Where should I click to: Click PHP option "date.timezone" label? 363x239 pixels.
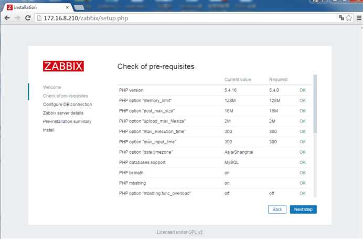146,152
